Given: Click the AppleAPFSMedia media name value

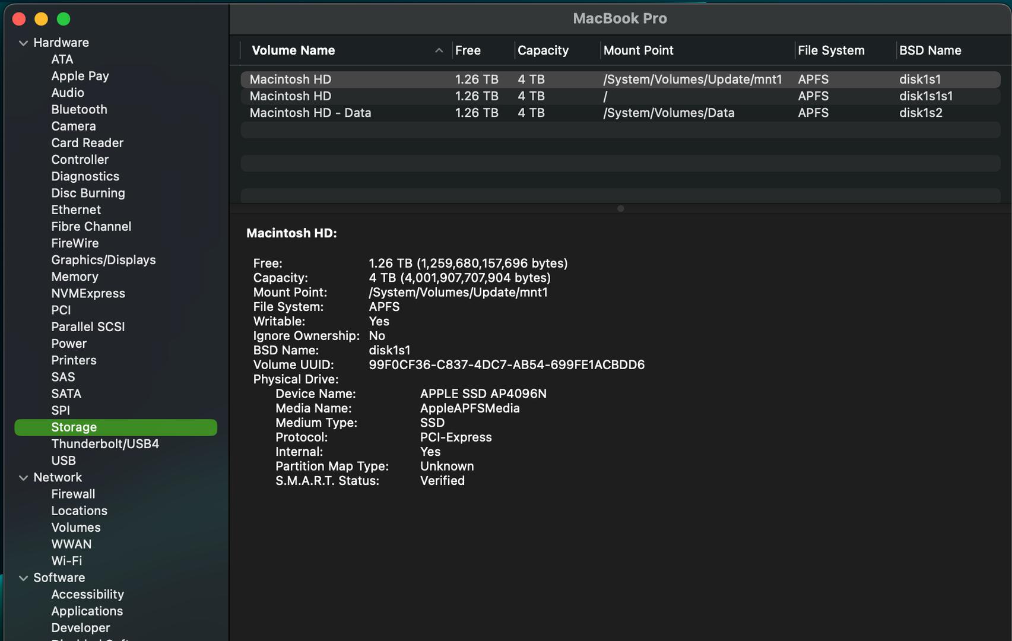Looking at the screenshot, I should (x=469, y=408).
